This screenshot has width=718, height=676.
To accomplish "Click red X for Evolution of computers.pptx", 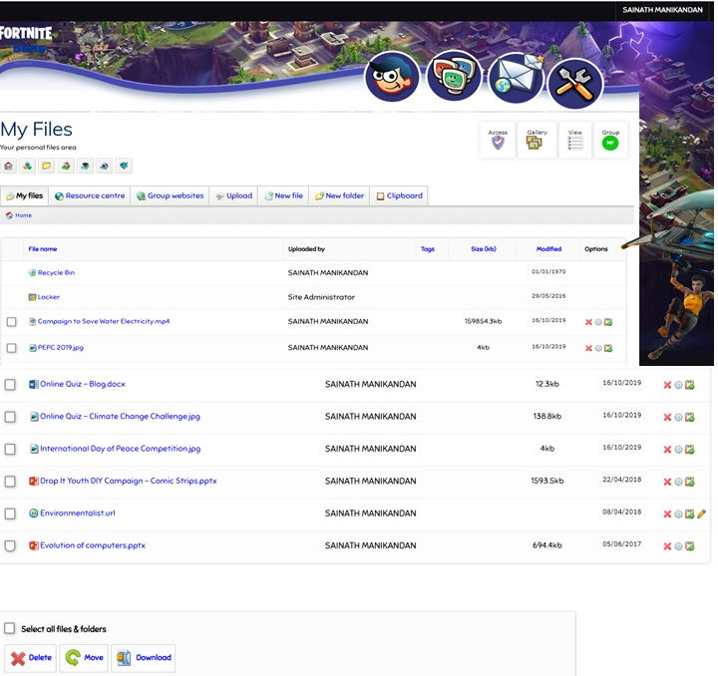I will tap(667, 546).
